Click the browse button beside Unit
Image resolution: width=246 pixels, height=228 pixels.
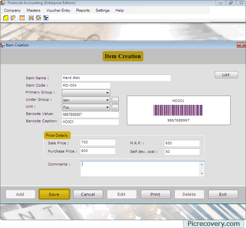115,108
